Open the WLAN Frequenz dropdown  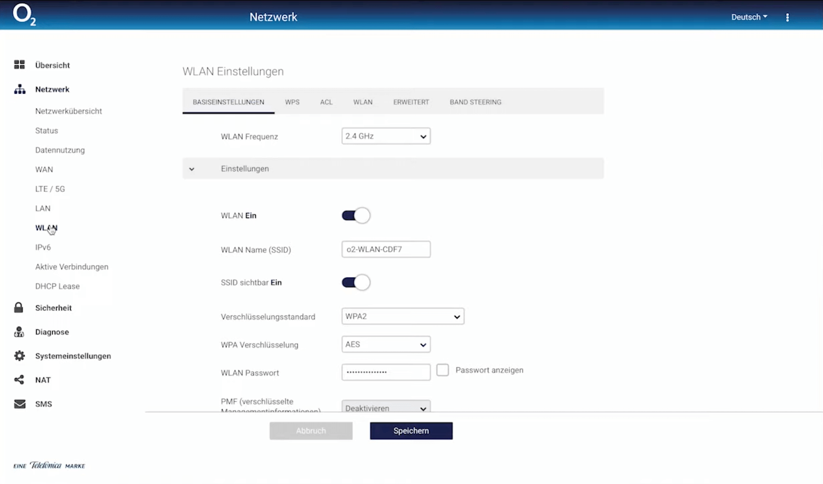[x=386, y=136]
